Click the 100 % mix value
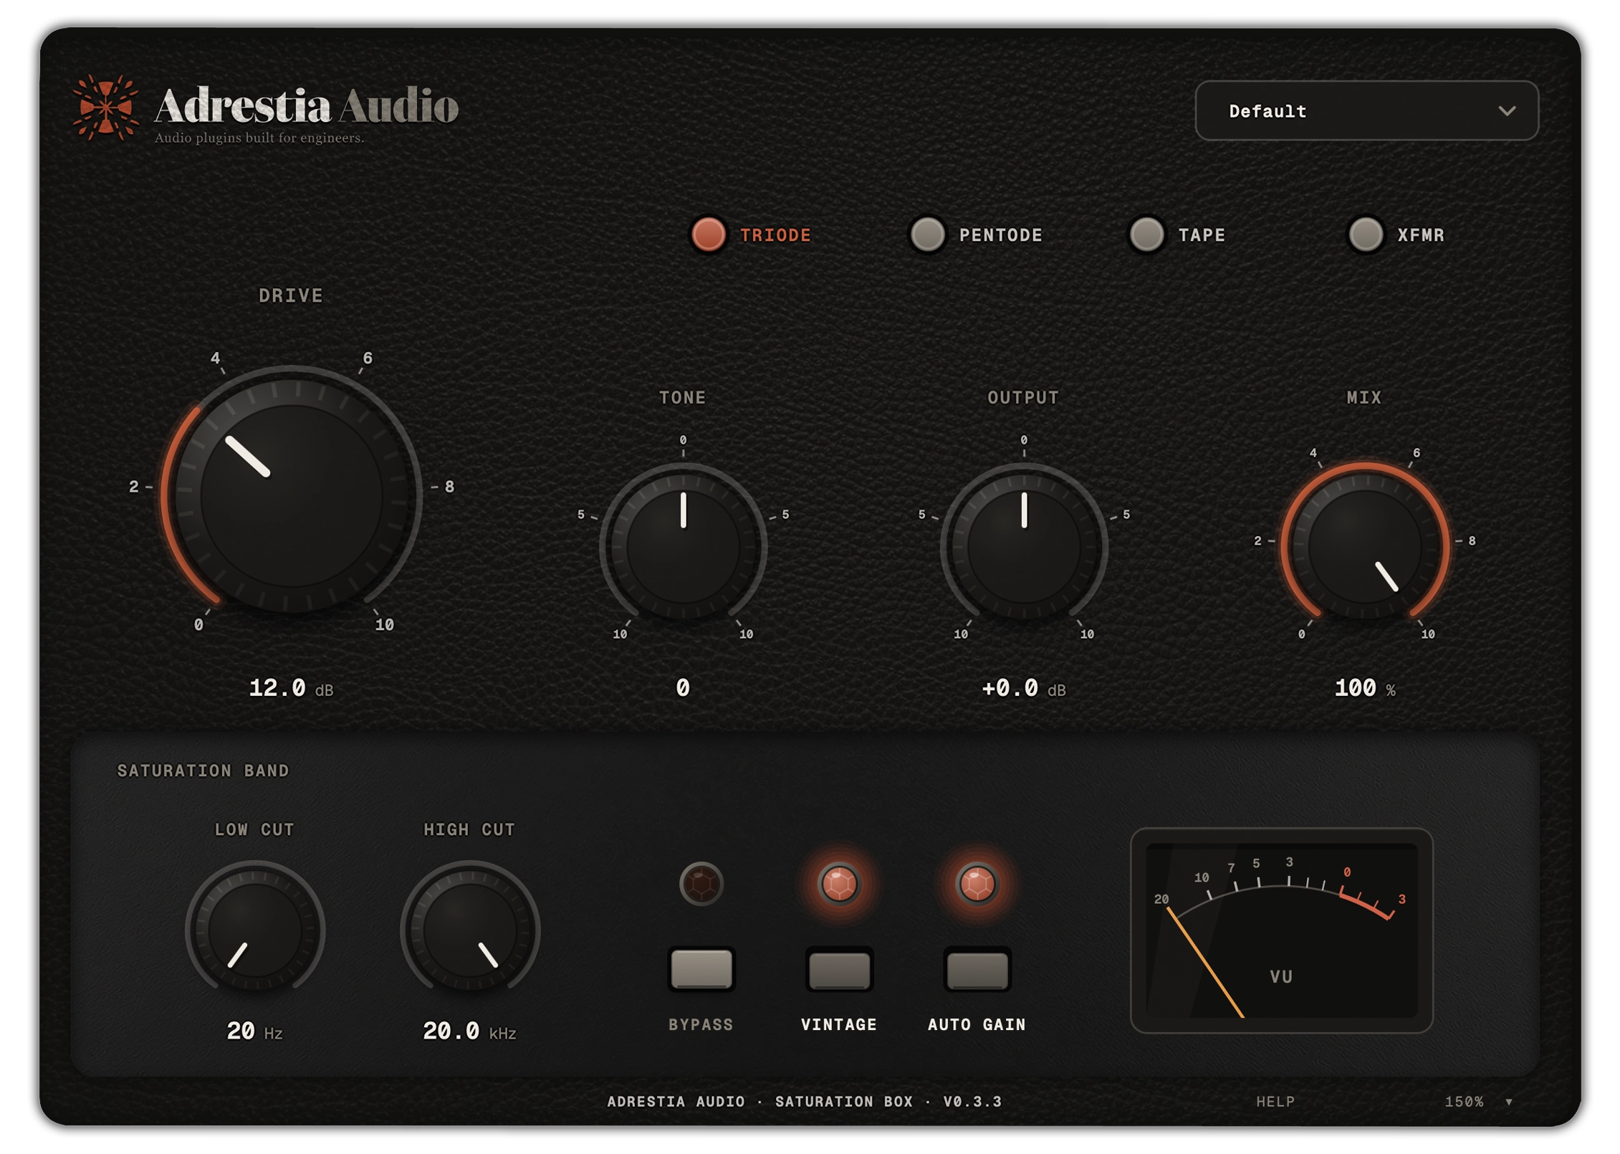 point(1364,688)
